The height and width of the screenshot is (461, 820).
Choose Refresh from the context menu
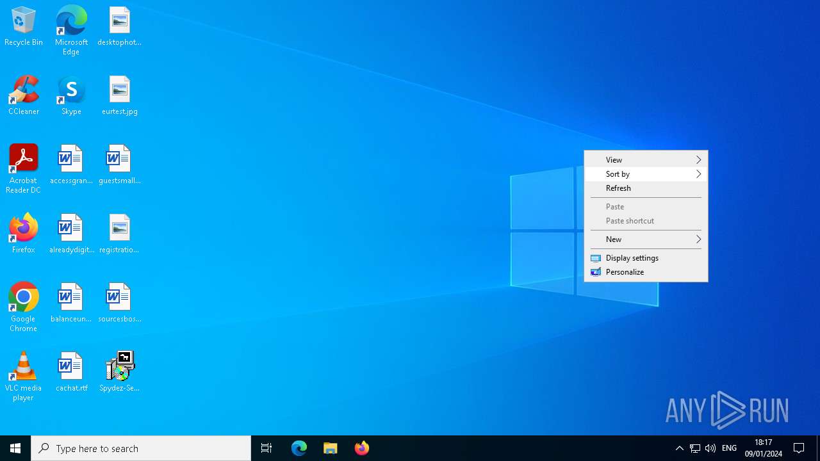coord(646,188)
